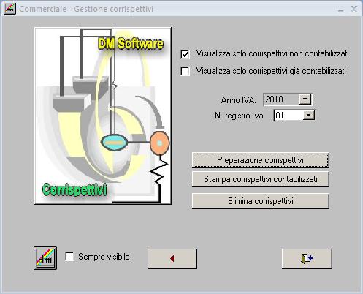Click the exit door icon button
The height and width of the screenshot is (294, 363).
(x=307, y=258)
